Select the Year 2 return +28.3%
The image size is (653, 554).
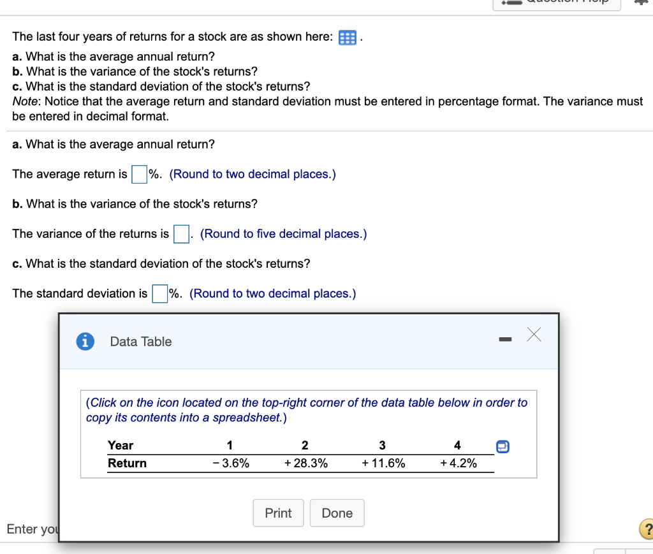pos(306,463)
